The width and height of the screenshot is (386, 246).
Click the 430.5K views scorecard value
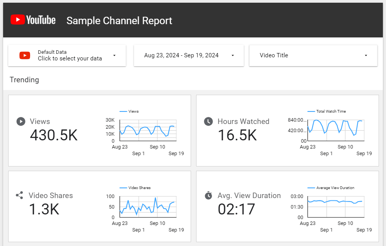[x=54, y=135]
